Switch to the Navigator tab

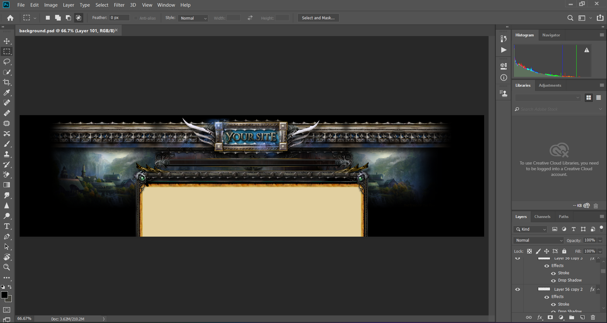551,35
